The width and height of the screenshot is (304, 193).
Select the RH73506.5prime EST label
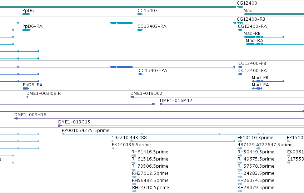coord(150,167)
